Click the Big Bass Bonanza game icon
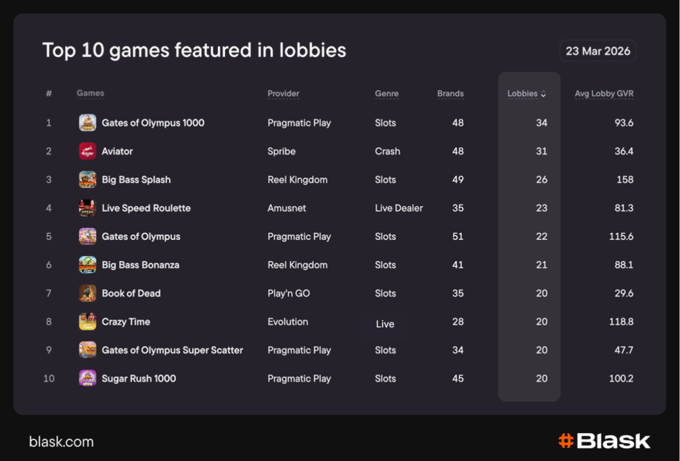 (x=88, y=265)
